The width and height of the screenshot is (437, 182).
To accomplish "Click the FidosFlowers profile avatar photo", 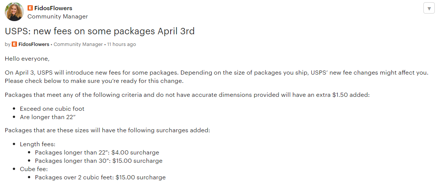I will point(14,12).
